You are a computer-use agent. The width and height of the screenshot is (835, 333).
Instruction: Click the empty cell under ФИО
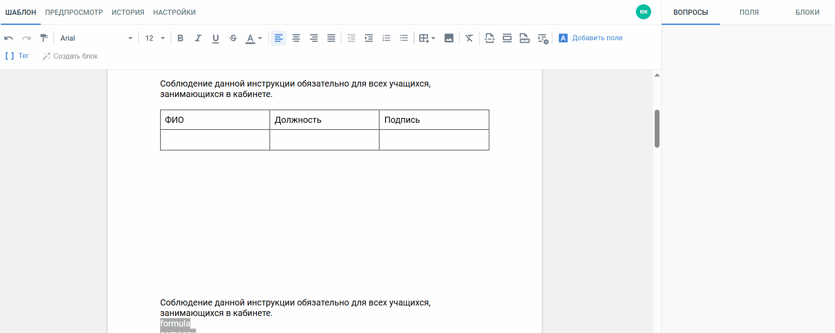[215, 140]
